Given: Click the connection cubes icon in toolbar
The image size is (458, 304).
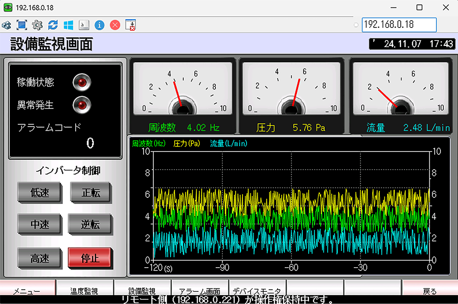Looking at the screenshot, I should tap(7, 25).
